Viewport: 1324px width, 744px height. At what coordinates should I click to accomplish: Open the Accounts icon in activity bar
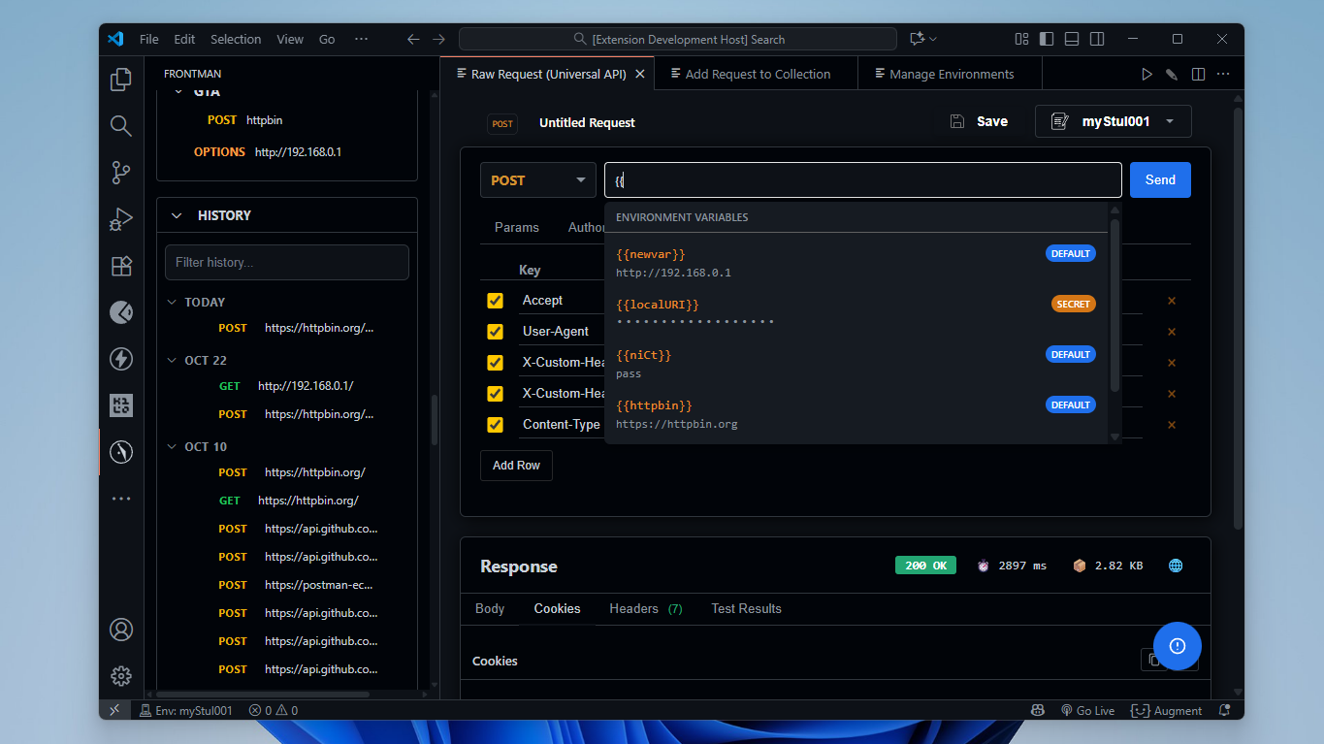point(121,630)
